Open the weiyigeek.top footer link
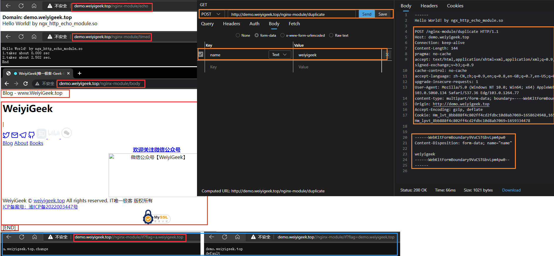This screenshot has width=554, height=256. pos(49,201)
